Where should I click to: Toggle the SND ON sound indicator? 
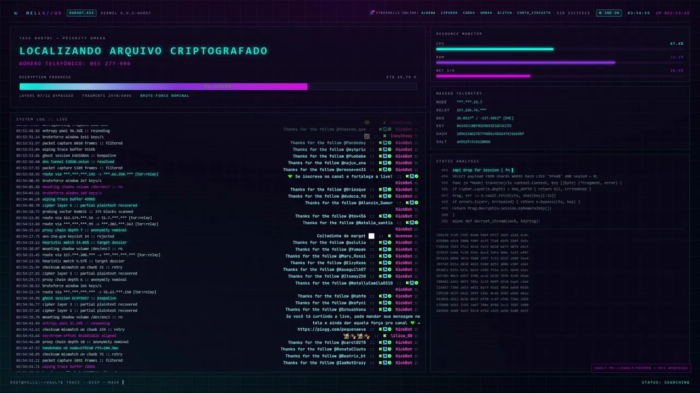609,13
